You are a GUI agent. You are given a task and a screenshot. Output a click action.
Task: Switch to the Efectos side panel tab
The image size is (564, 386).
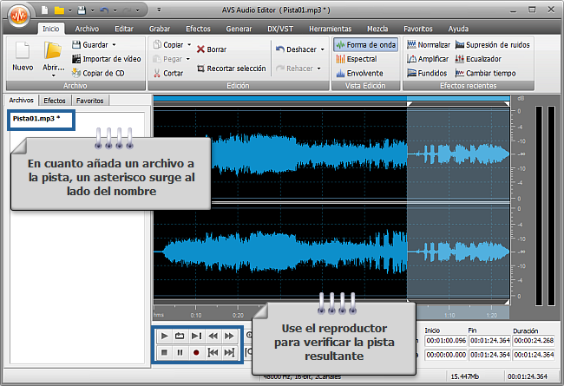tap(55, 101)
